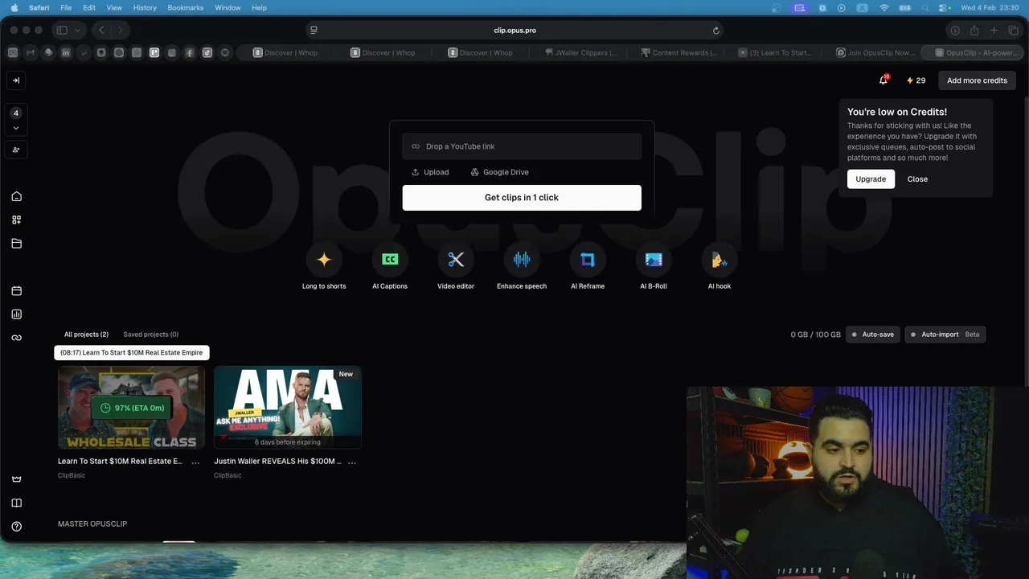Click the Wi-Fi icon in menu bar

[884, 7]
